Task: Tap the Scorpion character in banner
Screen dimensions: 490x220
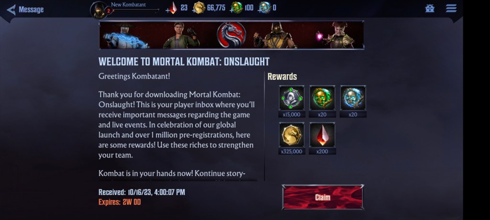Action: click(x=275, y=35)
